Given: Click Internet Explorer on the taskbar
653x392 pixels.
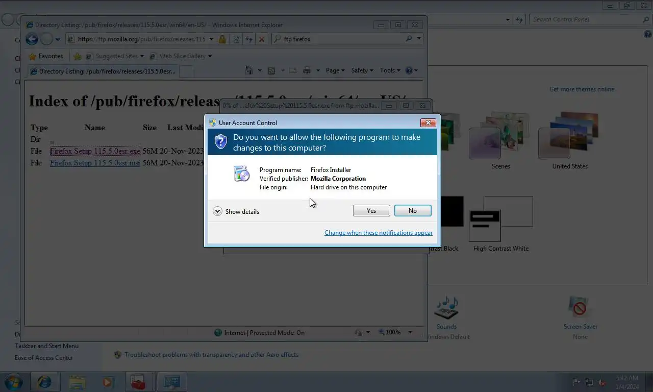Looking at the screenshot, I should [44, 381].
